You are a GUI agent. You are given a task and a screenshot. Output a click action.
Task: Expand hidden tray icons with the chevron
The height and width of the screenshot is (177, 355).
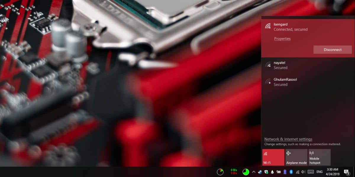(254, 171)
